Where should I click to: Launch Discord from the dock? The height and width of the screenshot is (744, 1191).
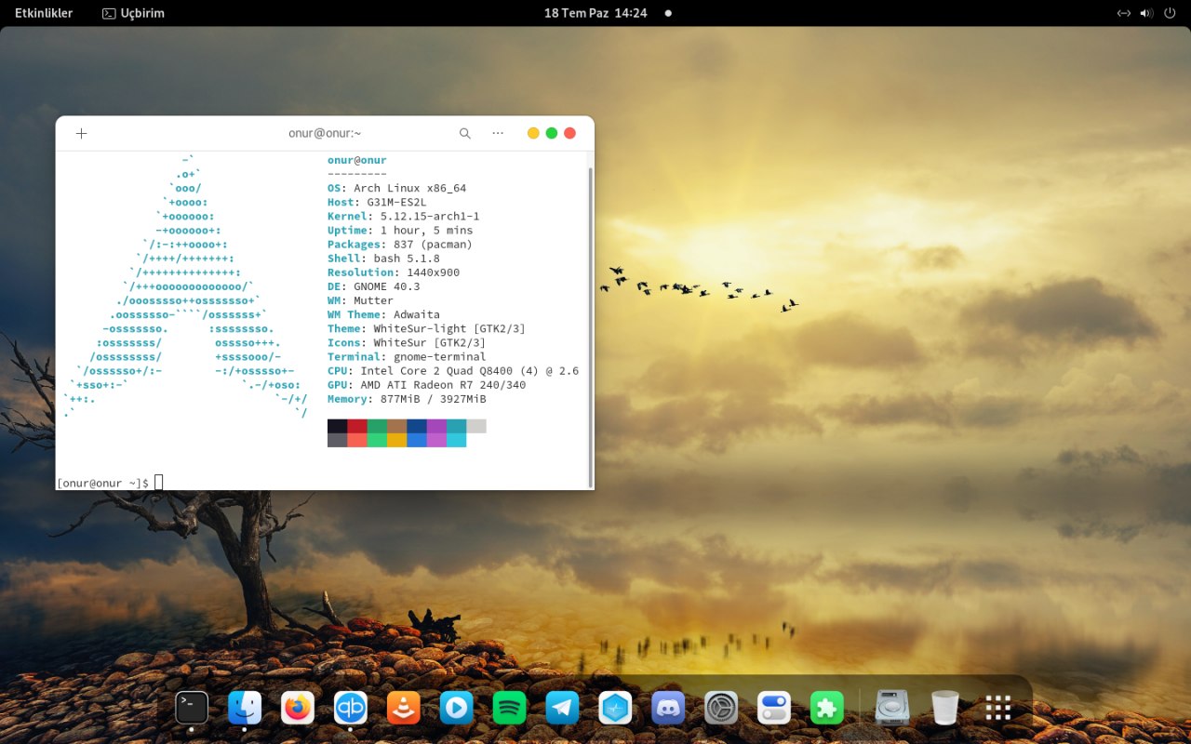coord(668,708)
